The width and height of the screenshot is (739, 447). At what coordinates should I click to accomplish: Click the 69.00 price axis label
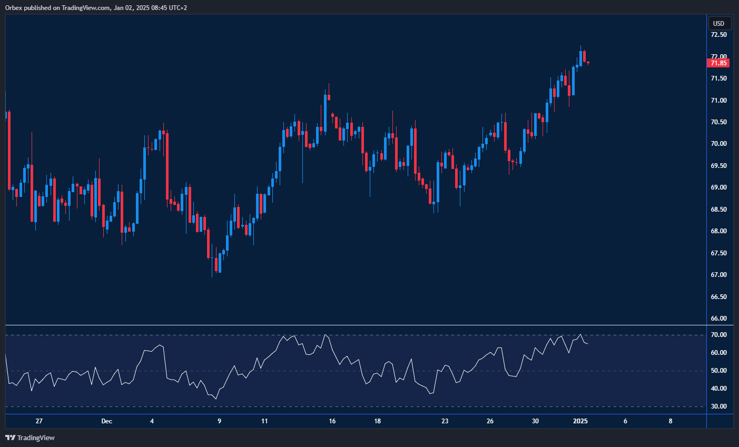[x=718, y=187]
